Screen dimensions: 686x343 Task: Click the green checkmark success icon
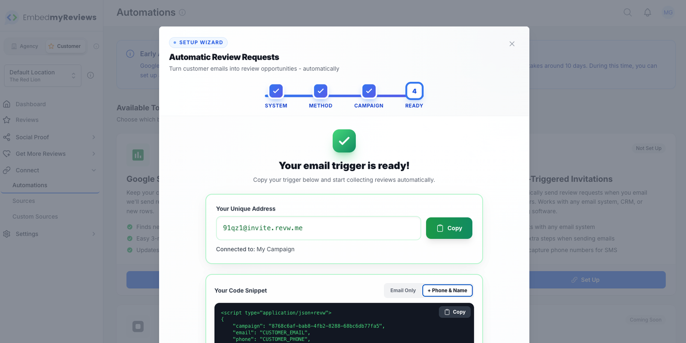tap(344, 141)
